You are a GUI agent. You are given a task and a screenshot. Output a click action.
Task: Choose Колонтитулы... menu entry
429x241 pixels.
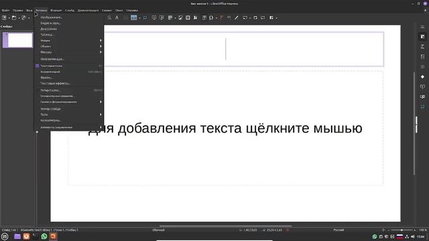[69, 120]
